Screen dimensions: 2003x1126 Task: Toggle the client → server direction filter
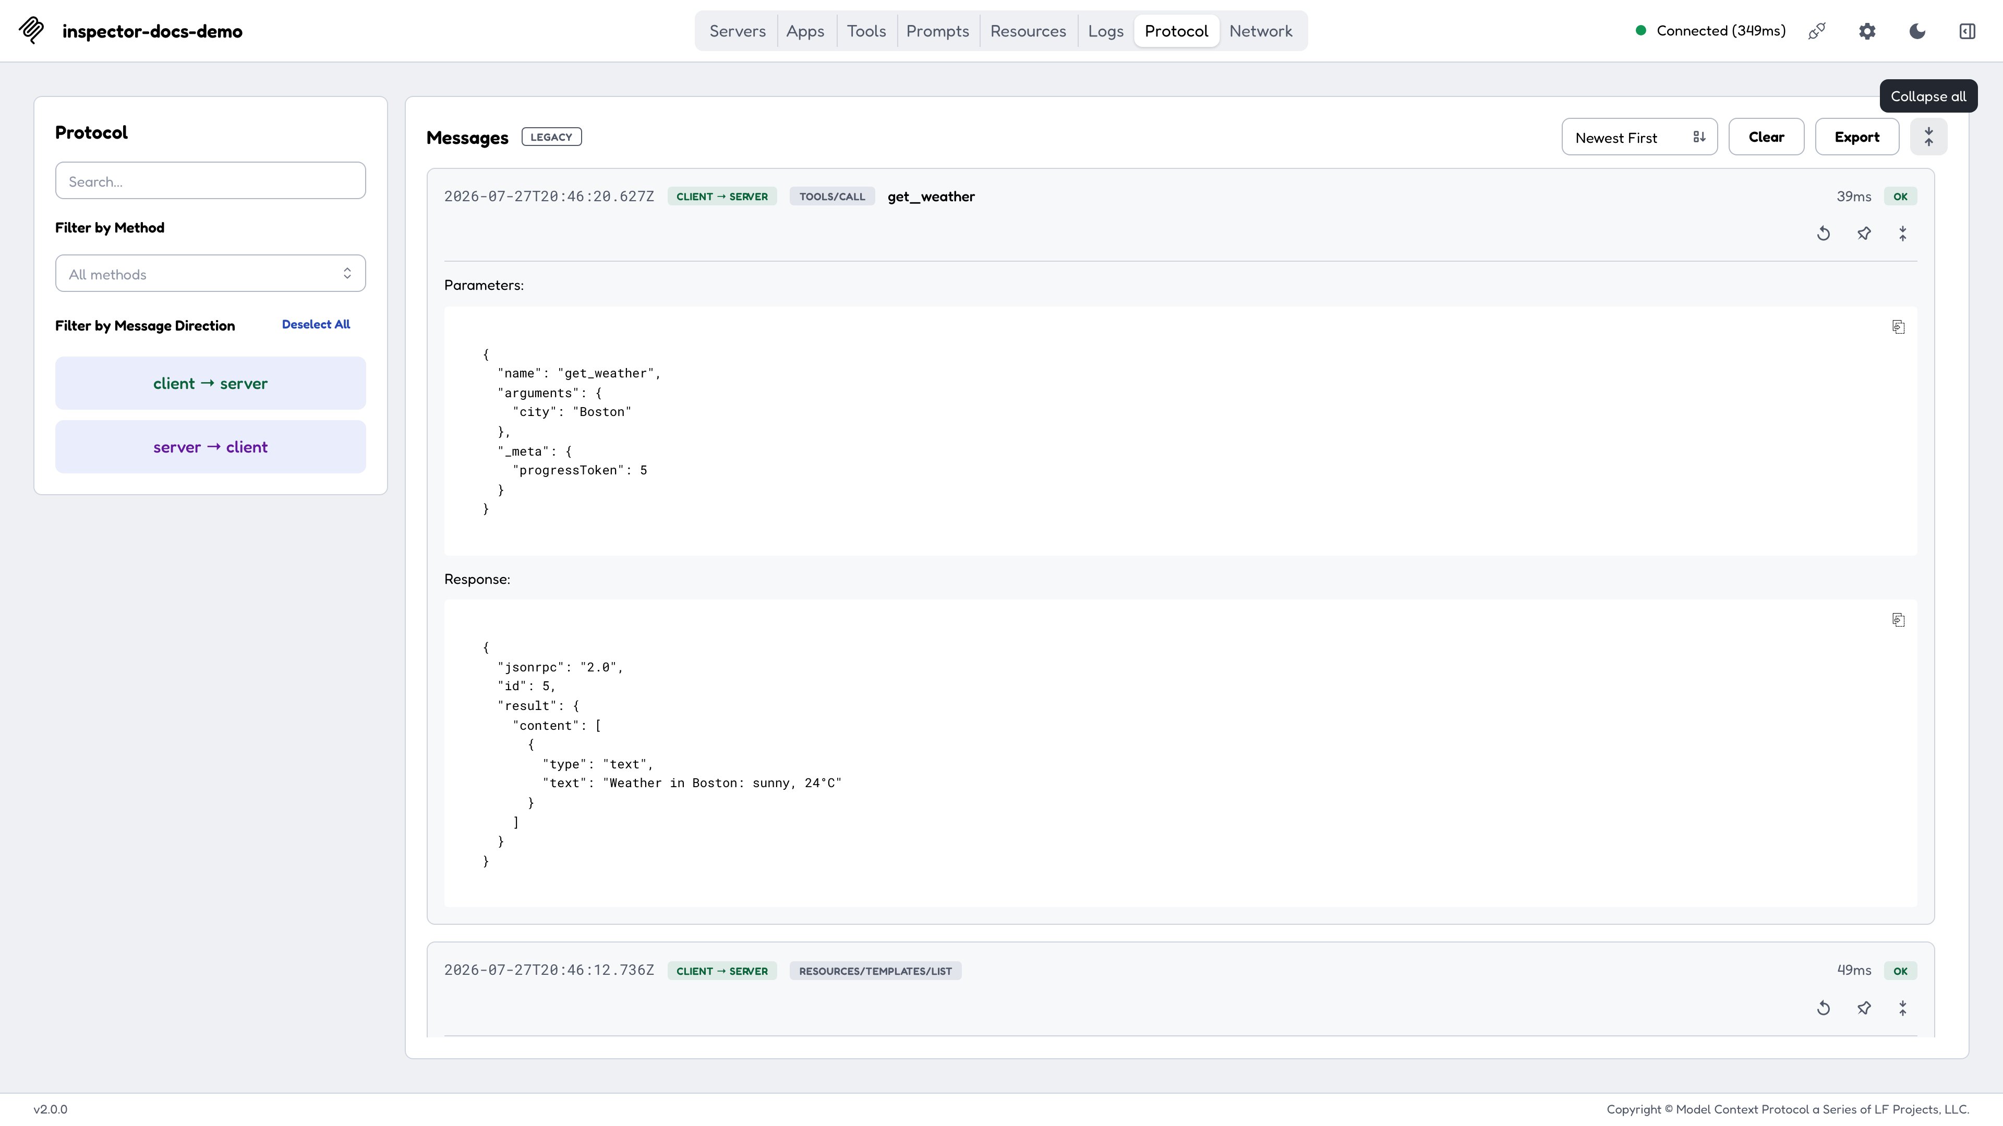pyautogui.click(x=211, y=383)
